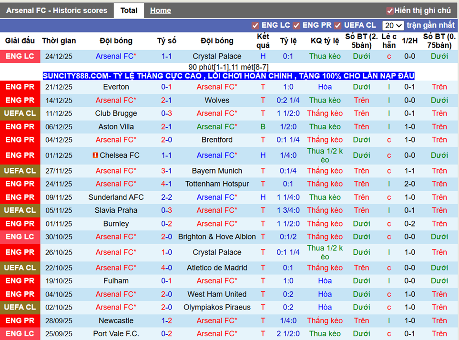Click the 1/2H column header
This screenshot has width=459, height=340.
click(x=409, y=41)
